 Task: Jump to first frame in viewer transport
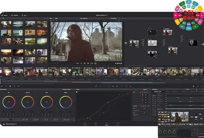(x=77, y=63)
